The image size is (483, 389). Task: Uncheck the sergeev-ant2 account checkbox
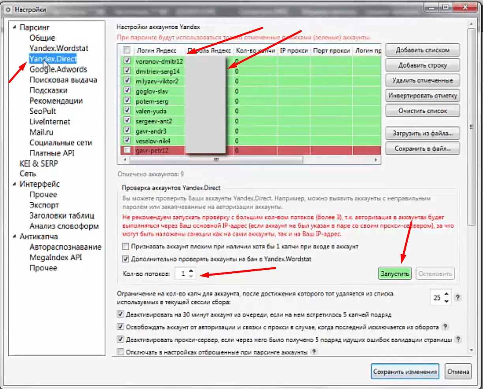127,120
